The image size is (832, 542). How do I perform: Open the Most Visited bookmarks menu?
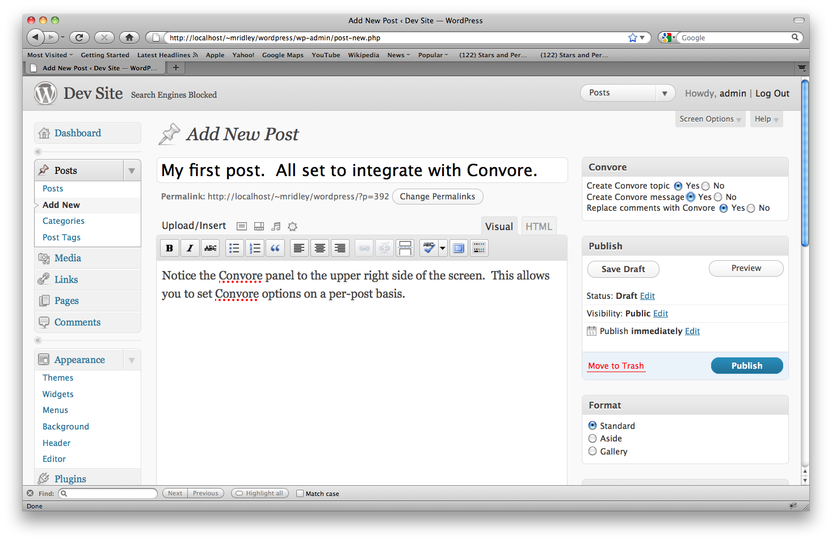tap(51, 55)
